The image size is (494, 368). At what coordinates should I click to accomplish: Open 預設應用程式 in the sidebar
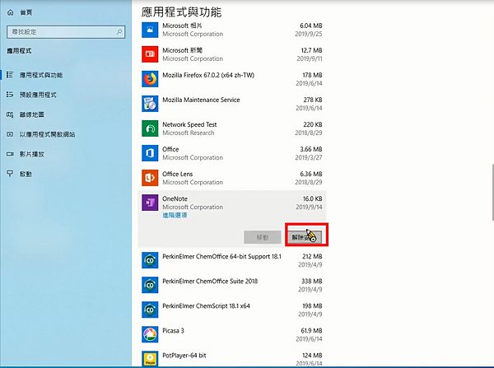click(x=38, y=95)
